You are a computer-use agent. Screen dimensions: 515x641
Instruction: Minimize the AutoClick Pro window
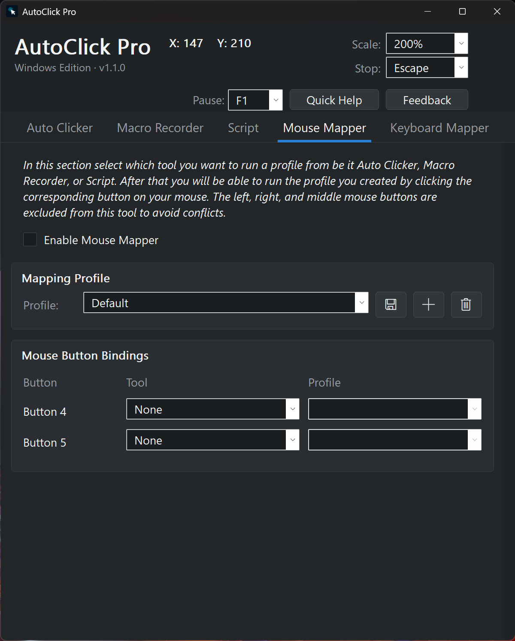pos(427,12)
